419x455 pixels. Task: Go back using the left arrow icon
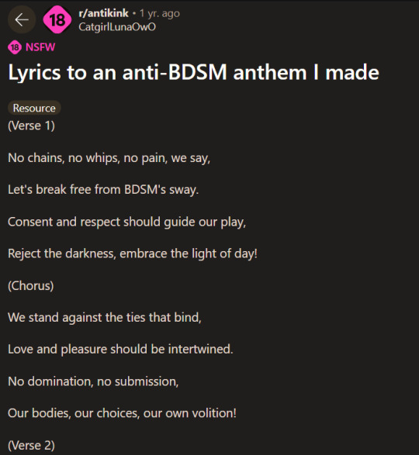[x=22, y=19]
